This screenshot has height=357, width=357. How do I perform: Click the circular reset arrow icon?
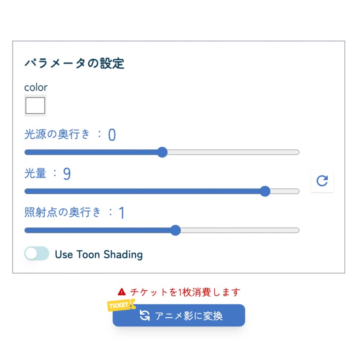point(322,181)
